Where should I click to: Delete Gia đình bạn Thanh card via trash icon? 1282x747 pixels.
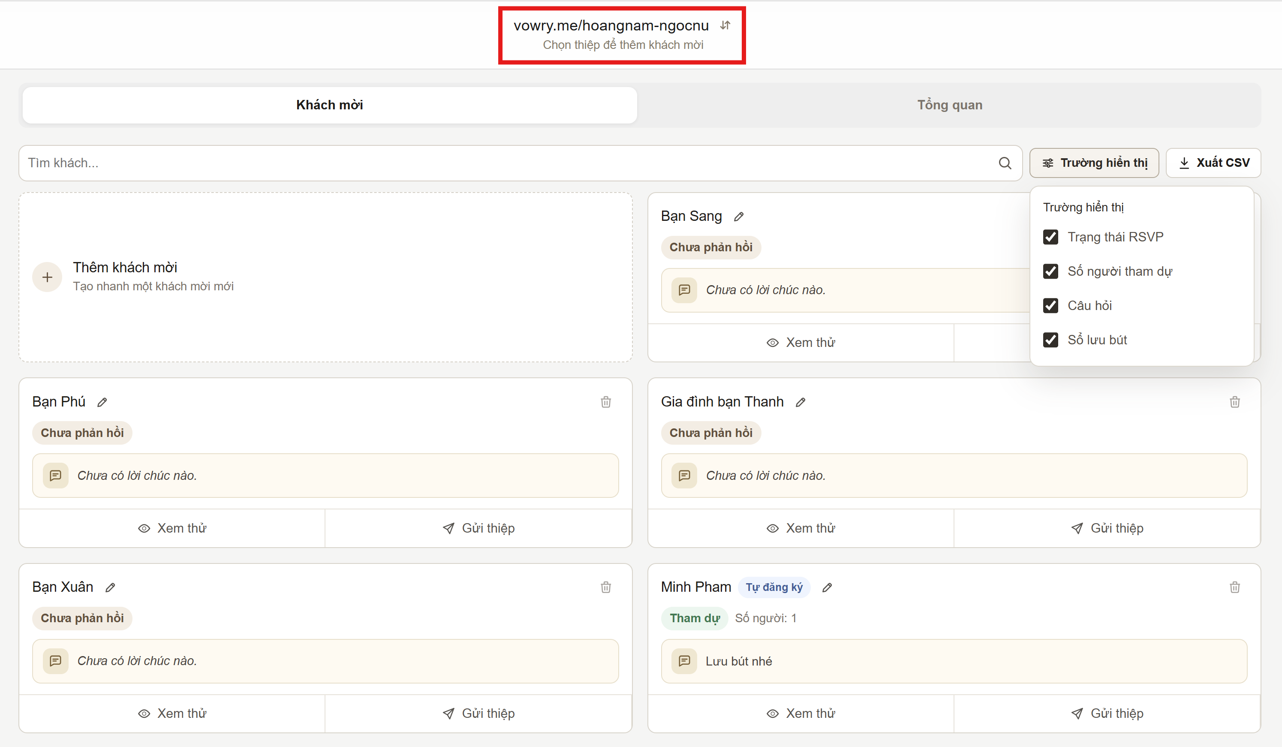click(1235, 402)
